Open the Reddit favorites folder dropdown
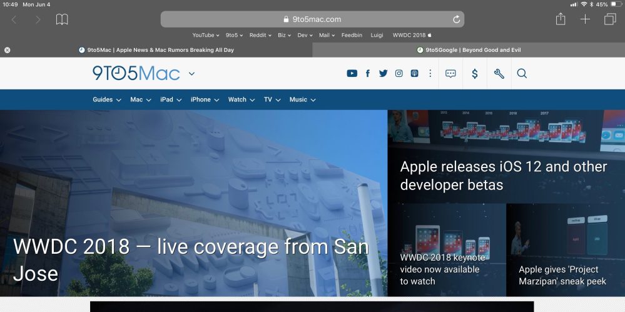The image size is (625, 312). click(x=260, y=35)
